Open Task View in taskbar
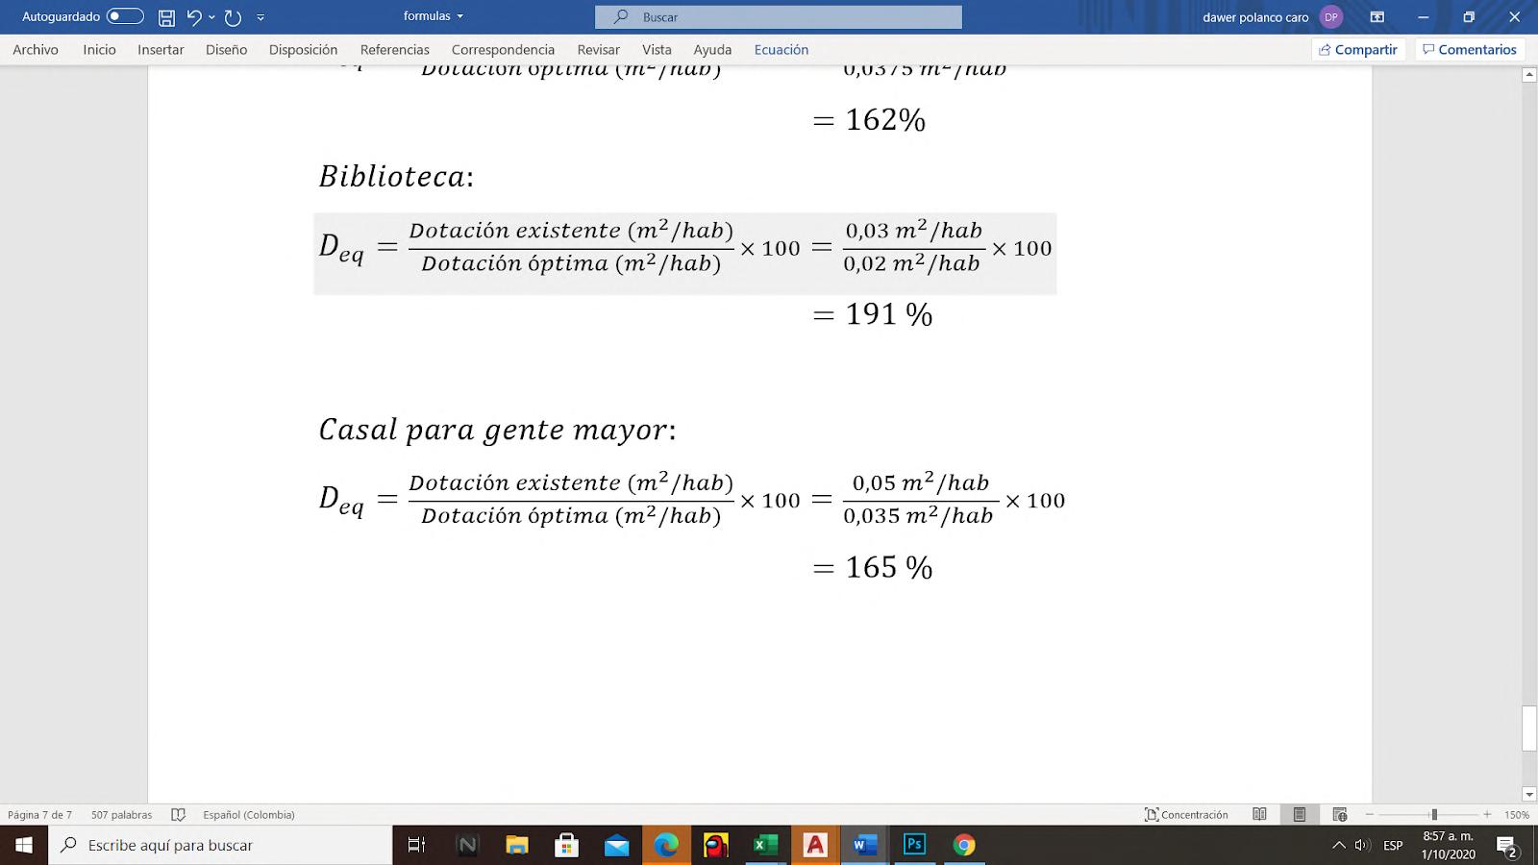1538x865 pixels. 416,845
